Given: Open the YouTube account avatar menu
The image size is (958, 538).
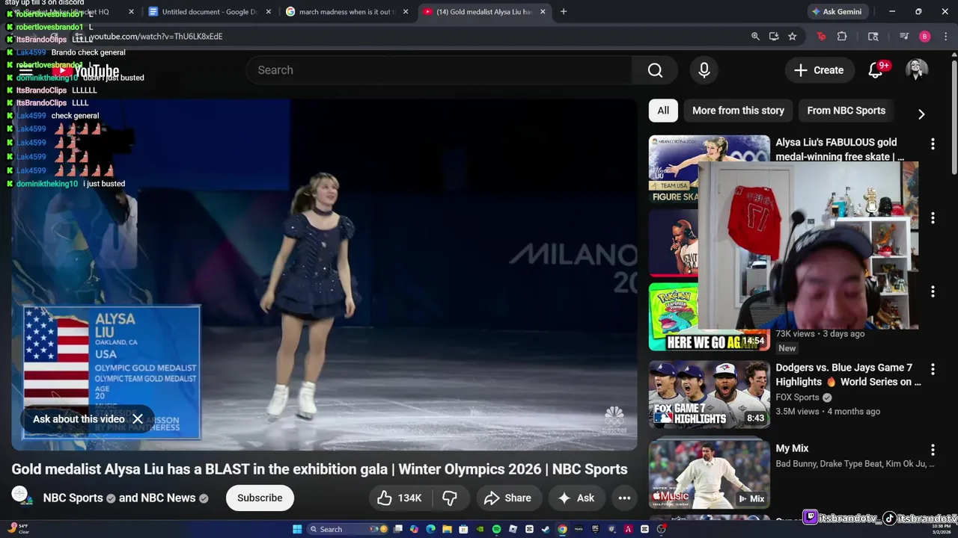Looking at the screenshot, I should tap(917, 70).
